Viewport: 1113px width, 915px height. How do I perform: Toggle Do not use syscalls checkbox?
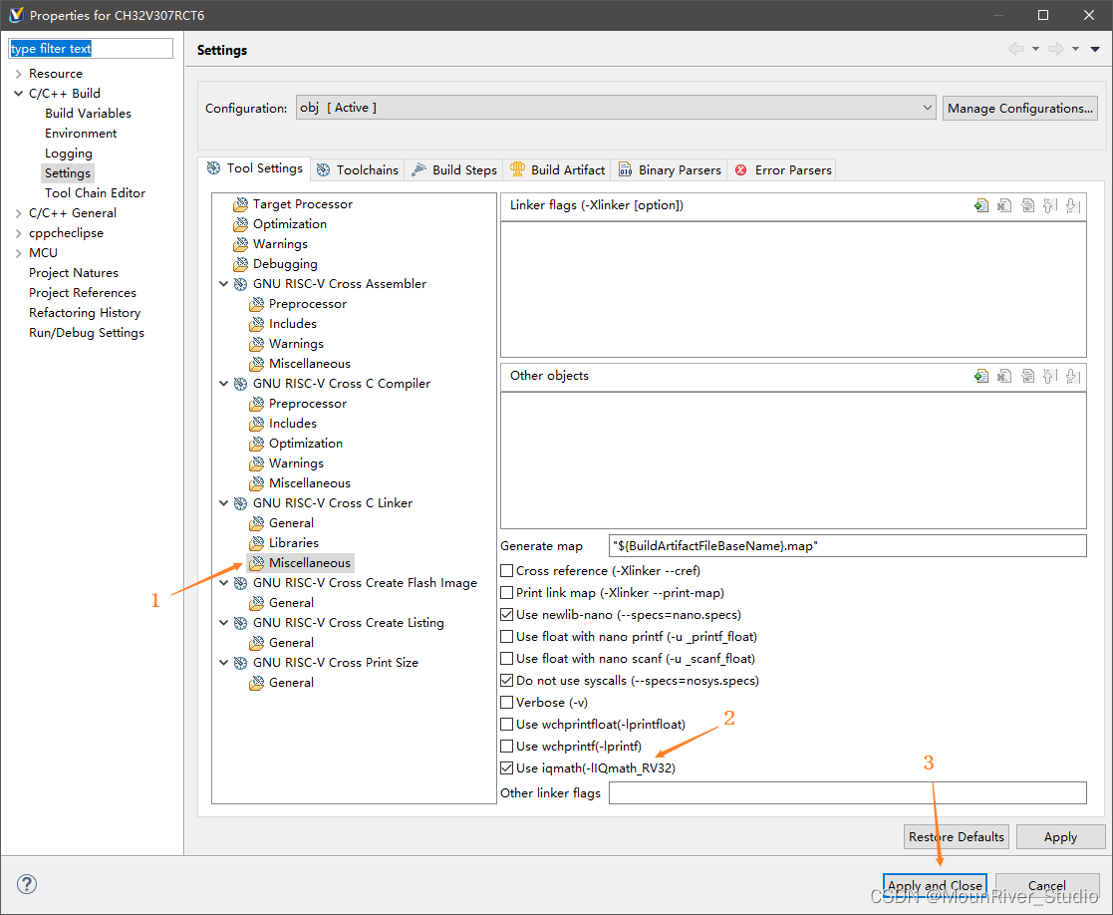[x=507, y=681]
